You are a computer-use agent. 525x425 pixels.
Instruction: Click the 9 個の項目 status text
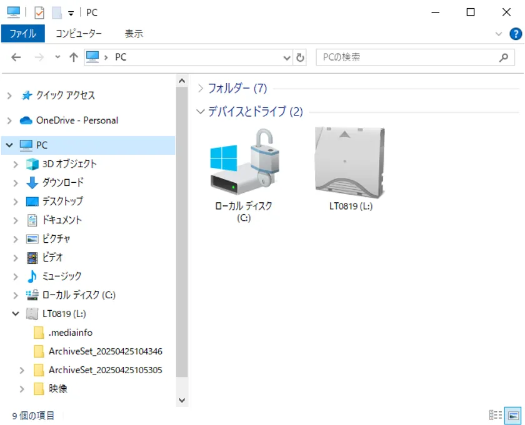pyautogui.click(x=32, y=416)
